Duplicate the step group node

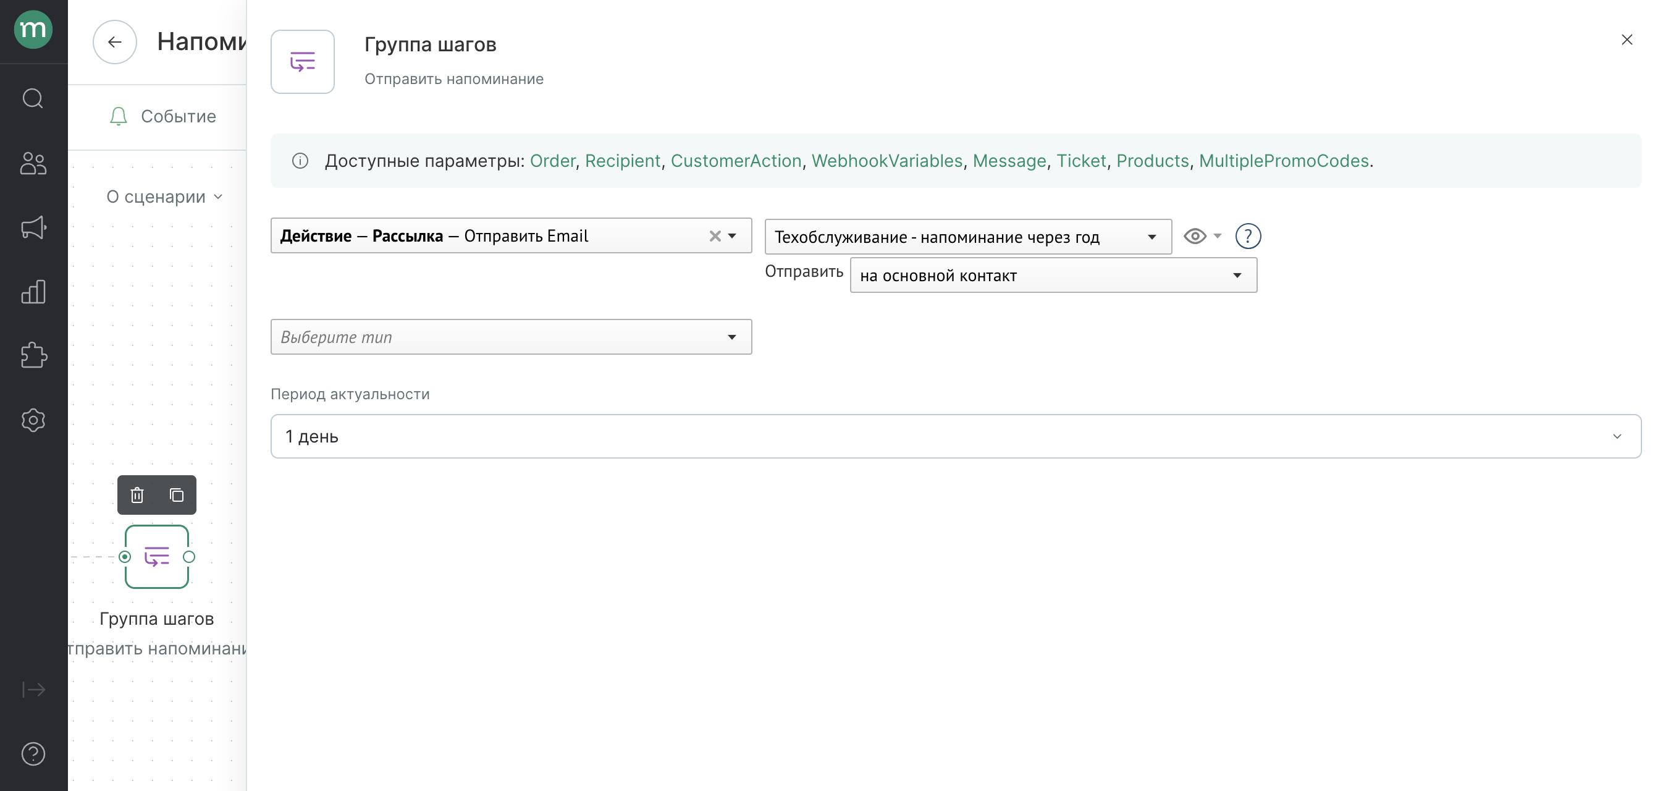point(176,495)
